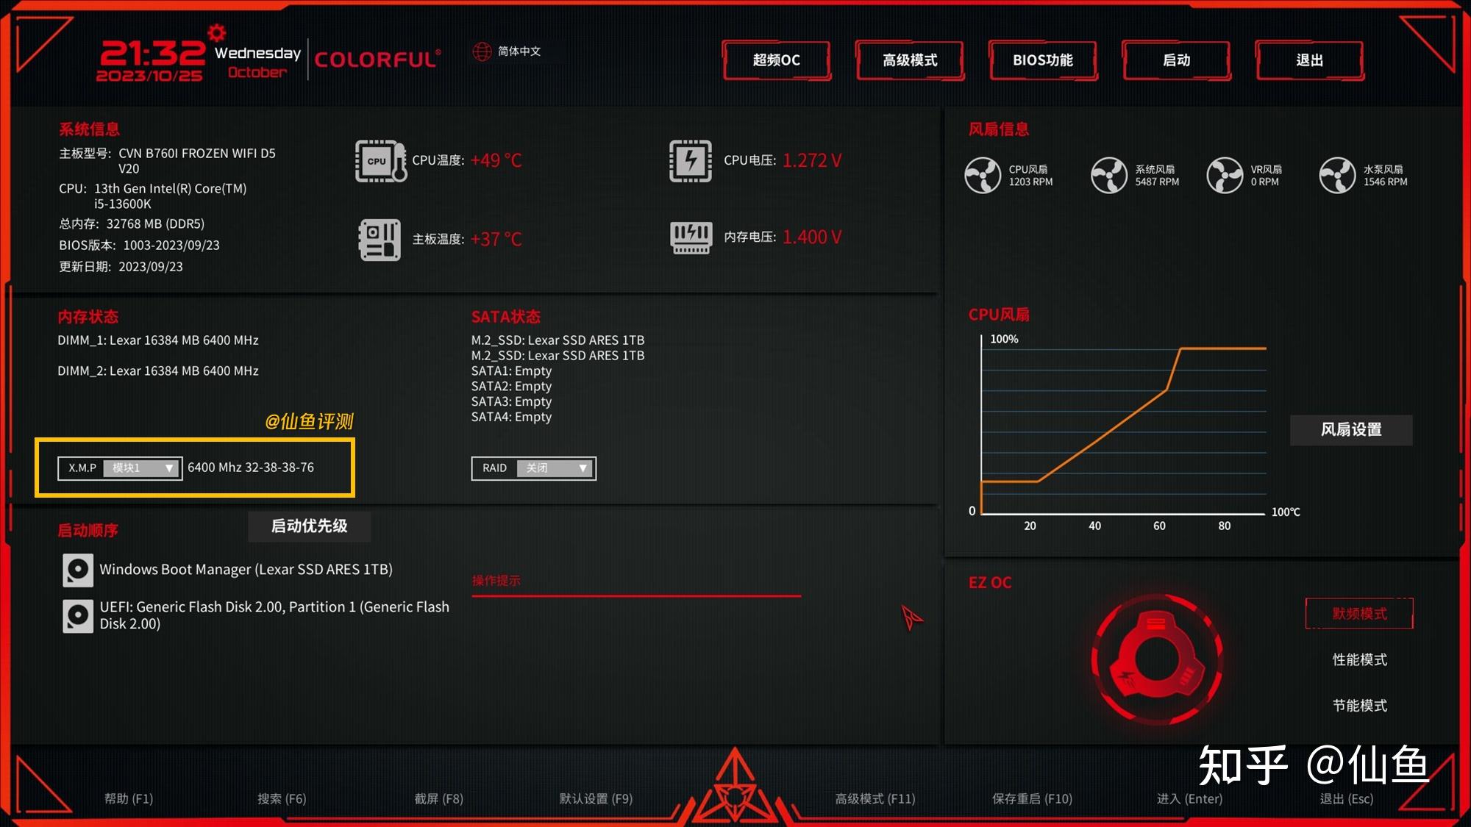Expand the X.M.P module dropdown
Screen dimensions: 1471x827
[167, 467]
